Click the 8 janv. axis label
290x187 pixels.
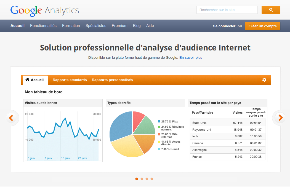[x=49, y=158]
